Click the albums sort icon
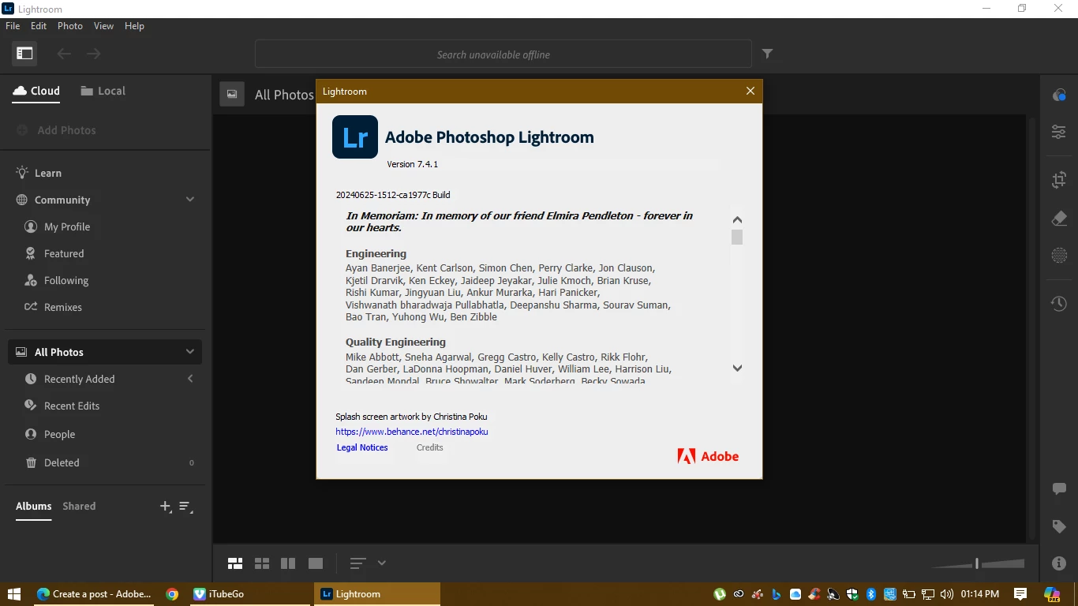1078x606 pixels. [x=185, y=507]
